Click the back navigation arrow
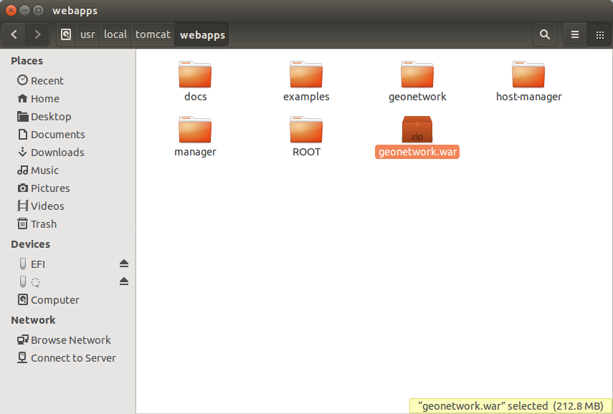Viewport: 613px width, 414px height. (x=14, y=34)
